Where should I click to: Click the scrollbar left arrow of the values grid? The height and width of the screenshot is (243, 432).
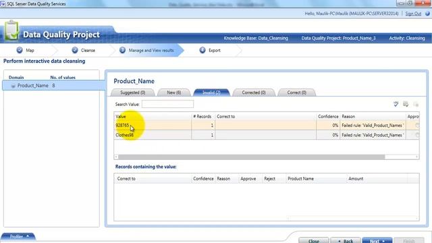[116, 157]
